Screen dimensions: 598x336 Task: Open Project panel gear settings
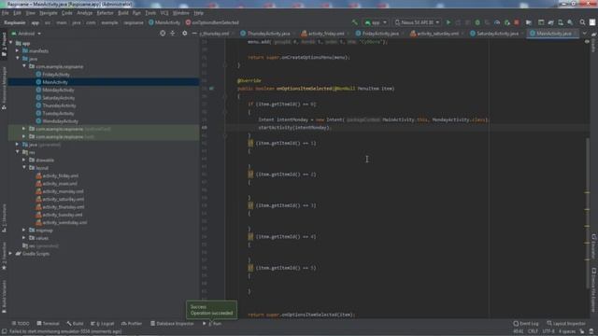(185, 34)
